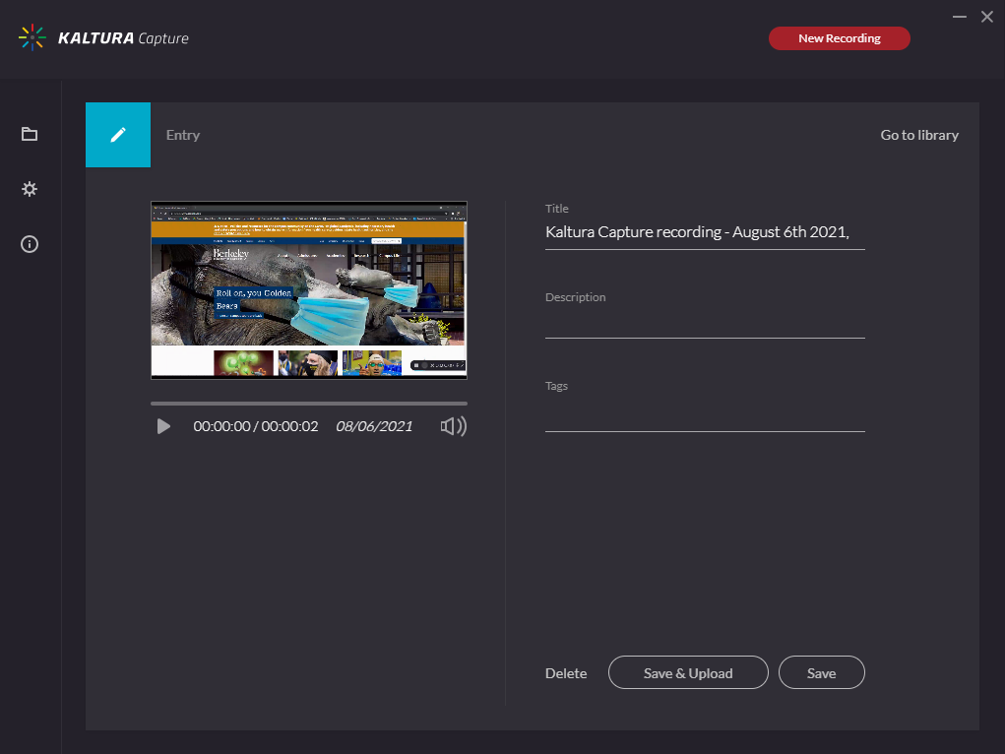Click the Kaltura Capture logo

pos(102,37)
